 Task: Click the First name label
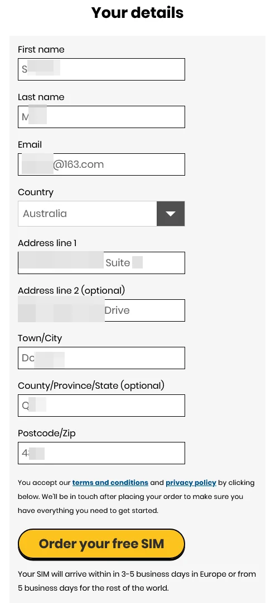[x=41, y=50]
